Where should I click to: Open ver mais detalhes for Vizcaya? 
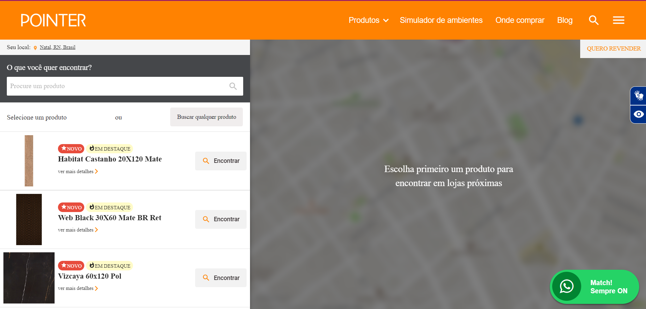pyautogui.click(x=78, y=288)
